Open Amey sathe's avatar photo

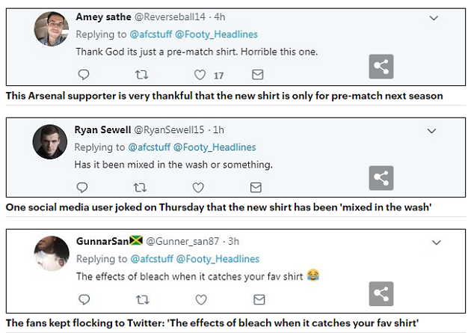52,29
